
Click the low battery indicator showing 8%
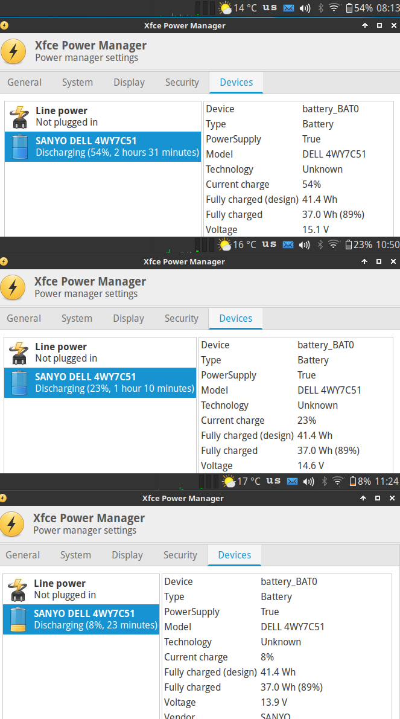tap(360, 481)
